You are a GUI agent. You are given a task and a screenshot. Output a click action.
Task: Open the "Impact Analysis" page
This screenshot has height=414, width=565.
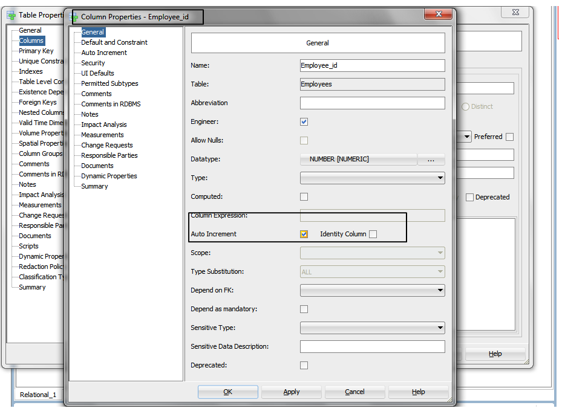[x=103, y=125]
